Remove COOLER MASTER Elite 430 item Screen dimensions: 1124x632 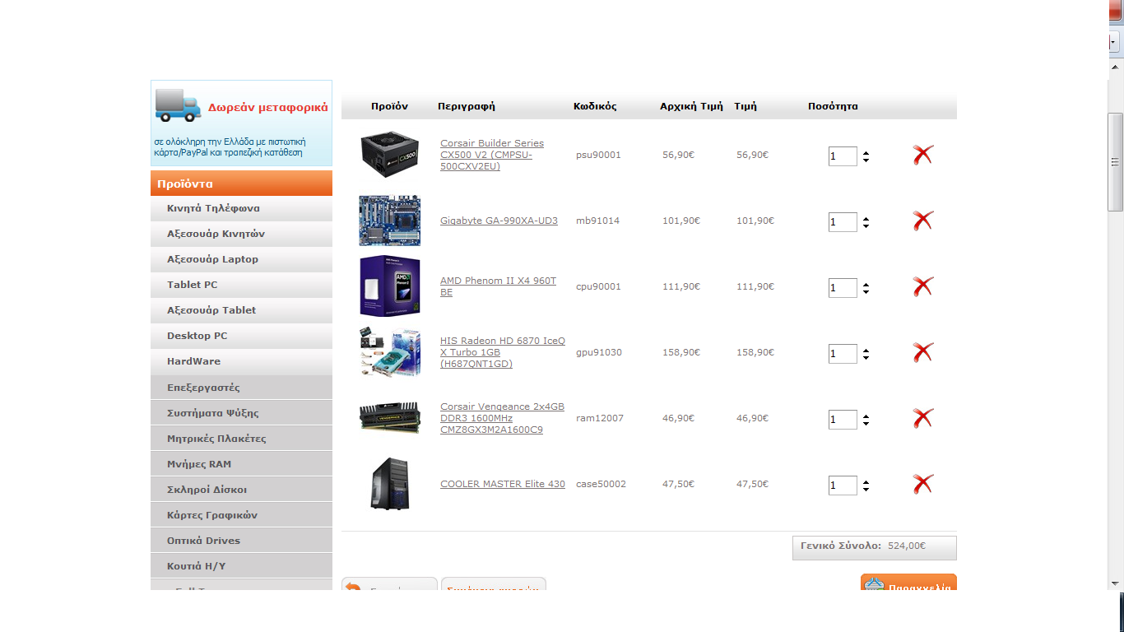(923, 484)
